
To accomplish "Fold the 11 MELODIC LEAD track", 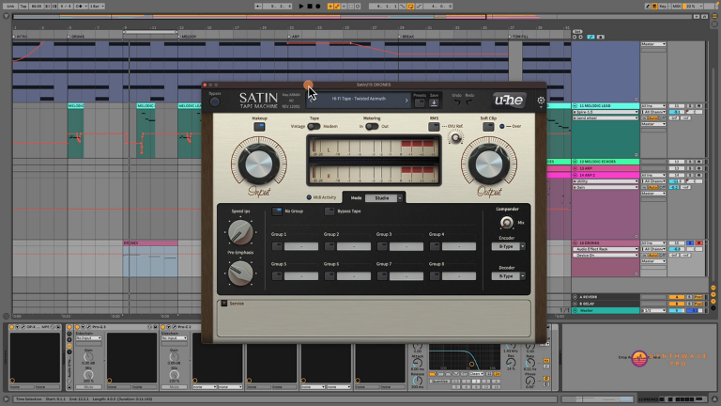I will 575,106.
